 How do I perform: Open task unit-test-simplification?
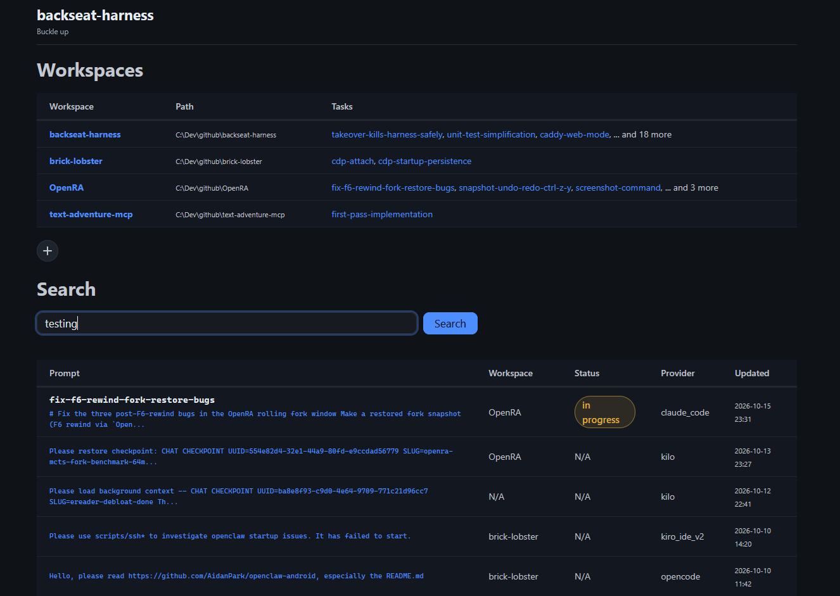(x=491, y=134)
